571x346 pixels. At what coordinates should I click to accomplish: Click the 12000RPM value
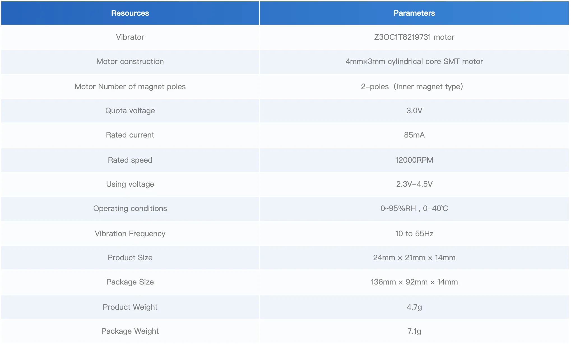414,160
